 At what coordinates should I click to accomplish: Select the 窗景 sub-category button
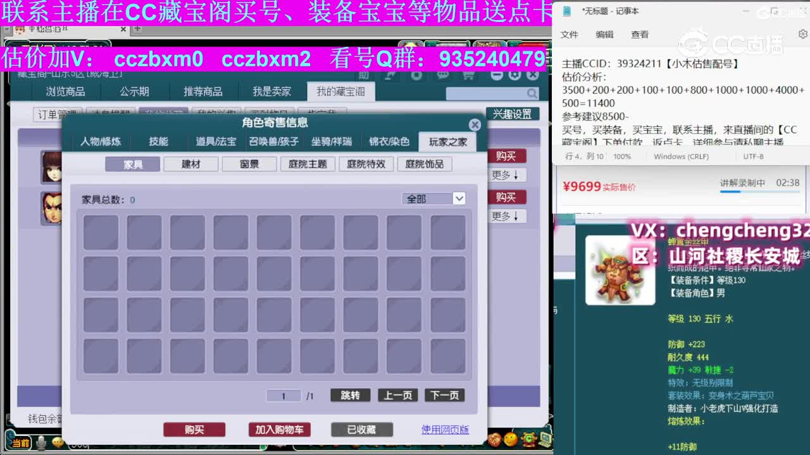pos(249,164)
